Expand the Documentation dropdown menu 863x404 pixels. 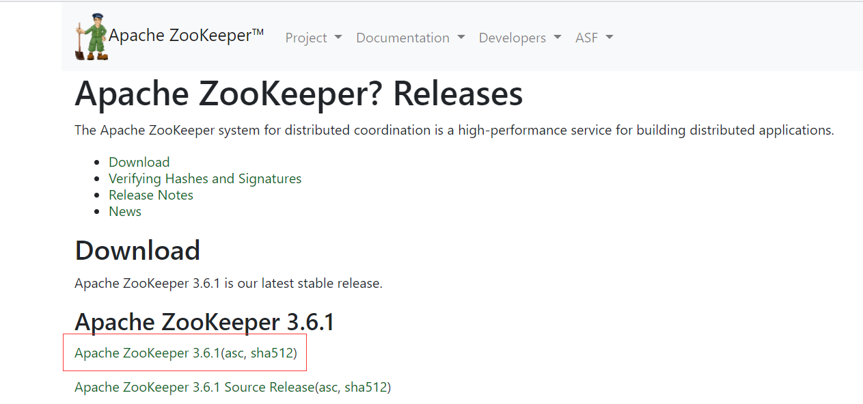pyautogui.click(x=411, y=38)
